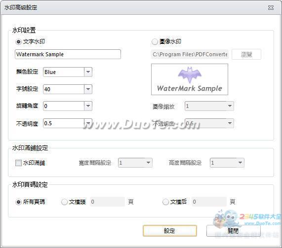Click the image path field C:\Program Files
282x248 pixels.
coord(190,54)
